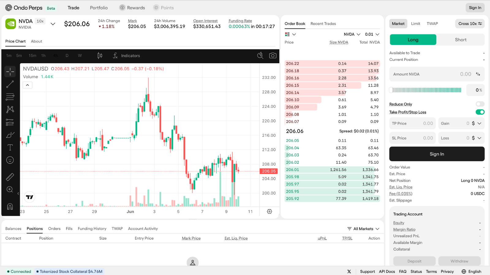Open the 0.01 price grouping dropdown
This screenshot has height=275, width=490.
click(372, 34)
